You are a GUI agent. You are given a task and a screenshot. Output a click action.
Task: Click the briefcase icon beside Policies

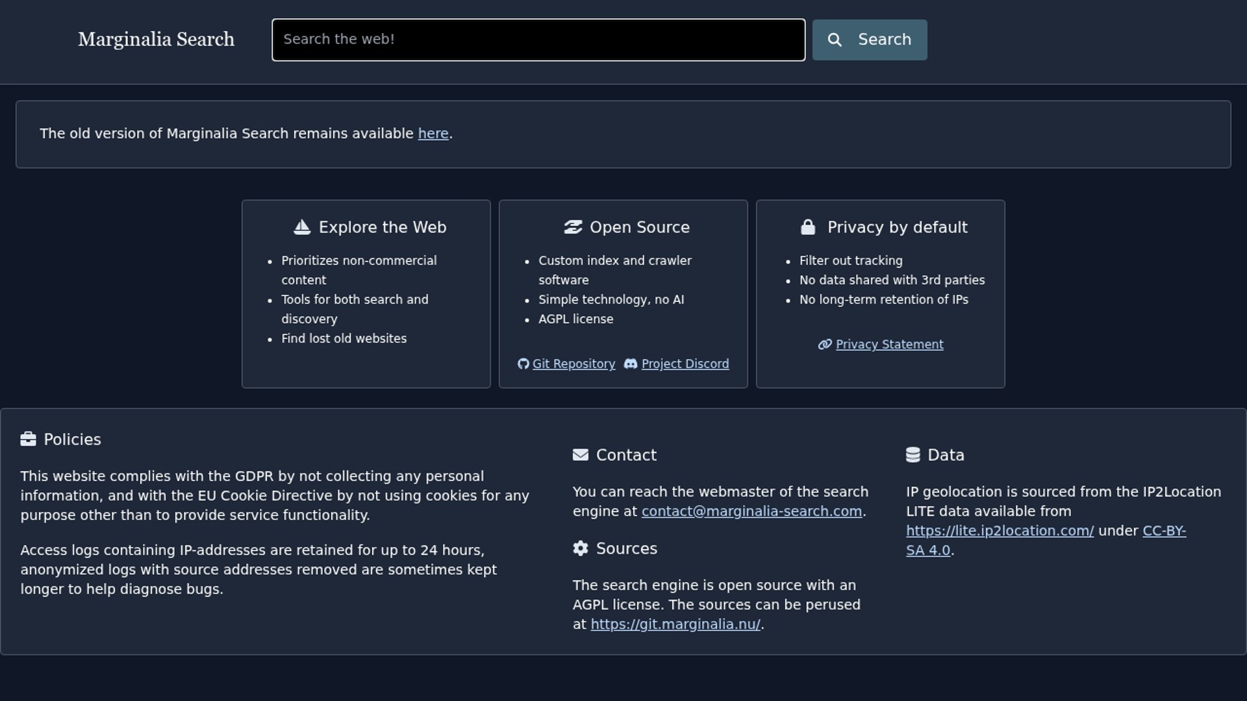coord(28,439)
